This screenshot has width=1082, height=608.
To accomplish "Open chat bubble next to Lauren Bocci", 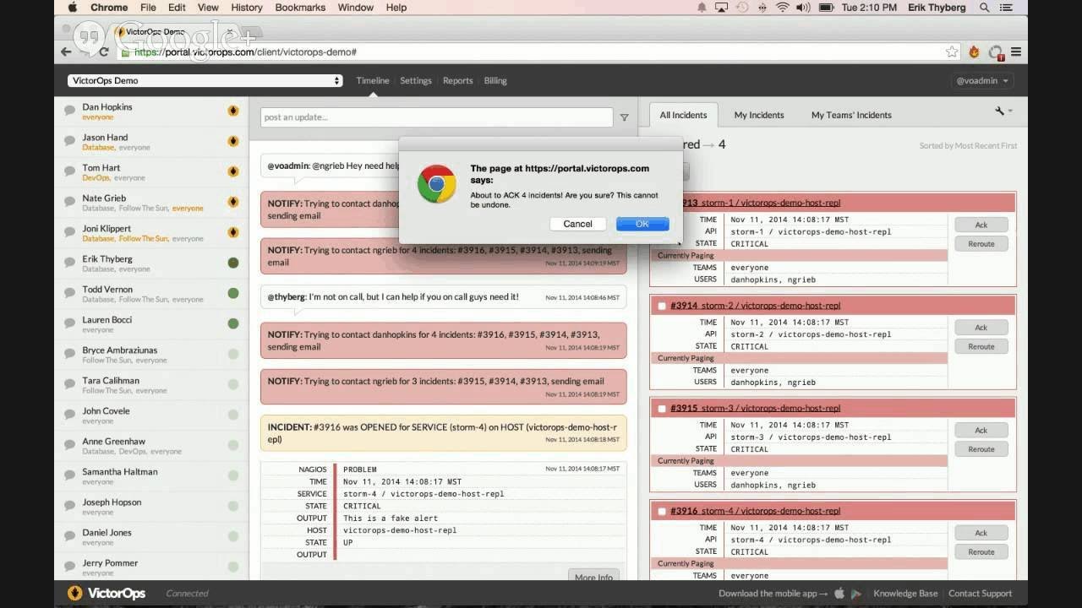I will click(x=70, y=323).
